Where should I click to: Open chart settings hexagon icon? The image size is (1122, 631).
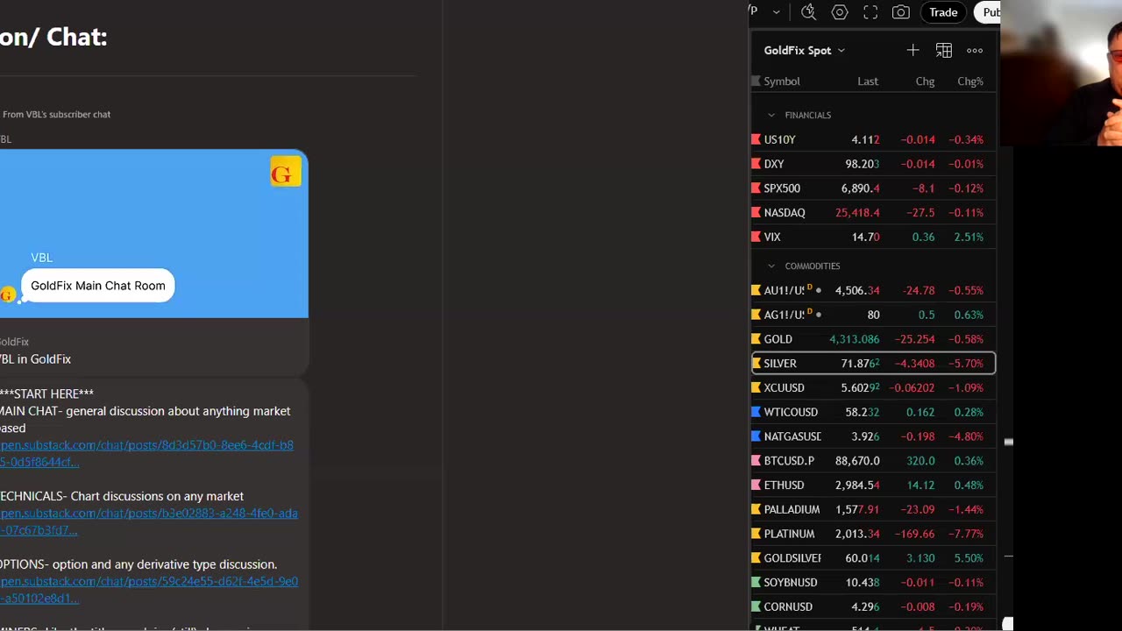pyautogui.click(x=840, y=12)
